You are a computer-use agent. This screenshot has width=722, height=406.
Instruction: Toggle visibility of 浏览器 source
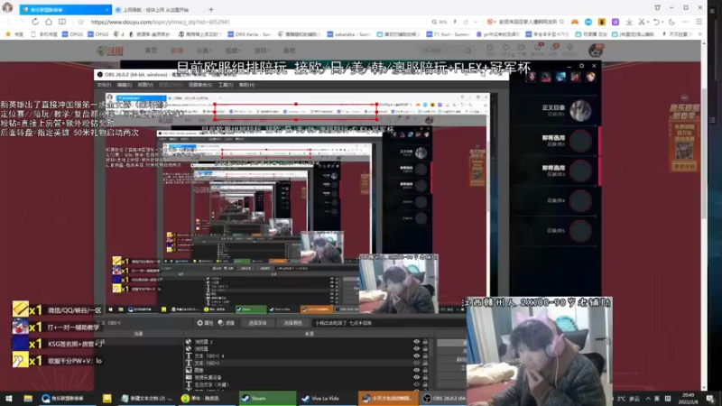point(416,349)
